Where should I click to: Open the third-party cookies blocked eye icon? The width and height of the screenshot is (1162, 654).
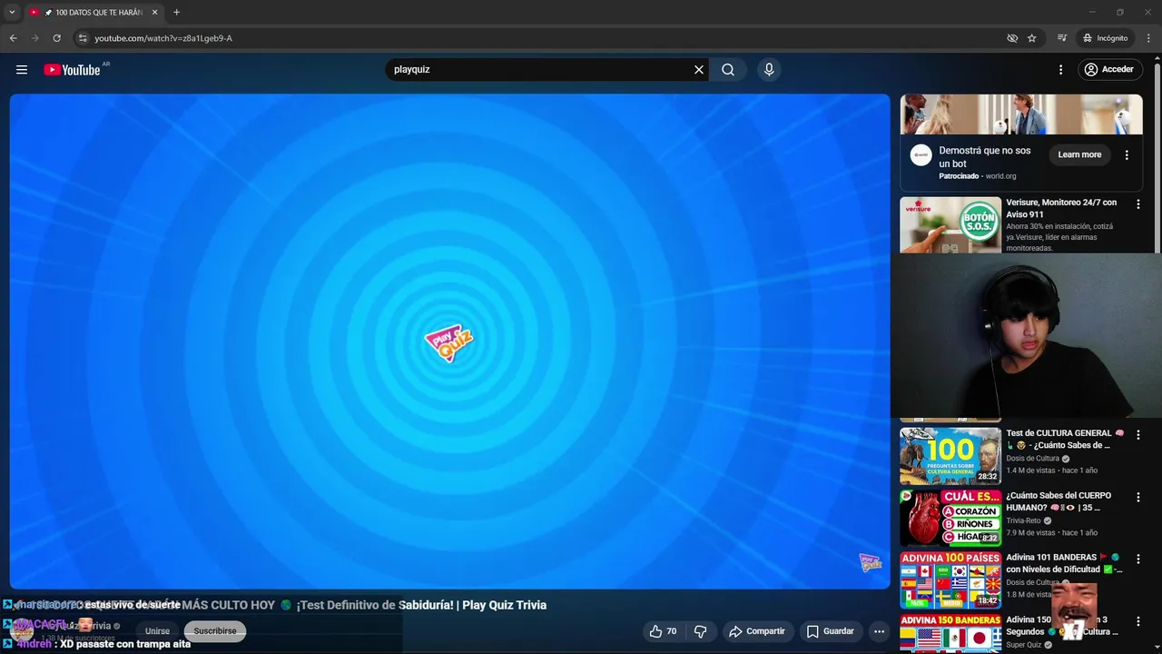tap(1012, 38)
